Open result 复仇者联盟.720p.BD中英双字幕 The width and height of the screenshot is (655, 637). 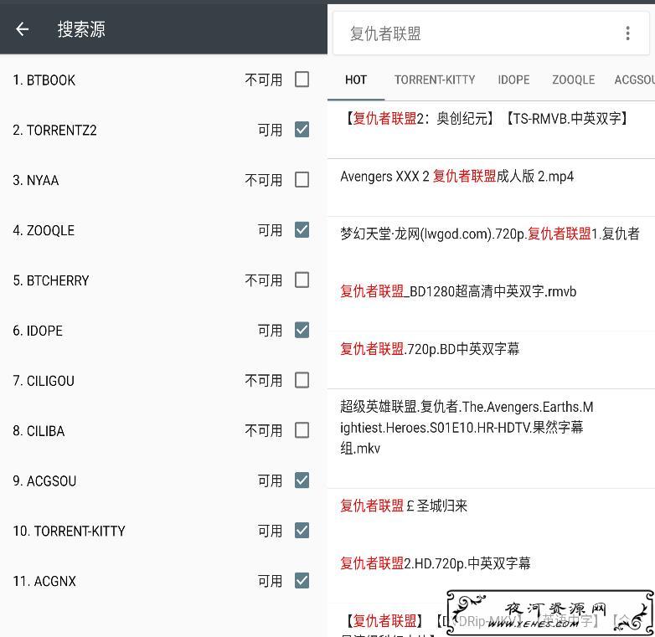[x=491, y=361]
